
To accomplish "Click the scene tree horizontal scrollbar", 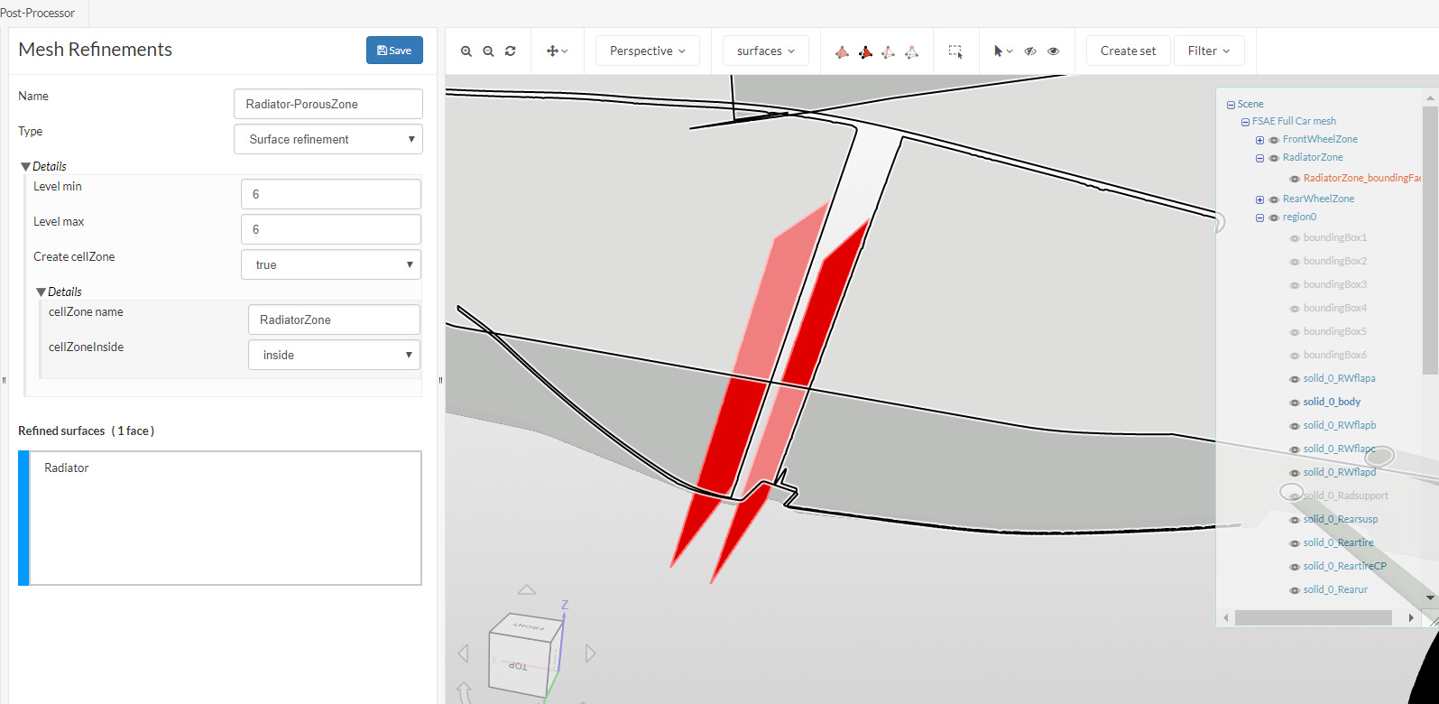I will [1313, 617].
